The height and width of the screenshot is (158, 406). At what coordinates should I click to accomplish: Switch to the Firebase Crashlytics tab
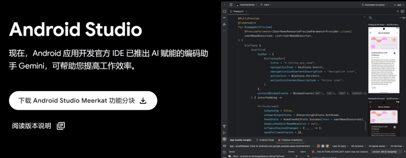[290, 140]
